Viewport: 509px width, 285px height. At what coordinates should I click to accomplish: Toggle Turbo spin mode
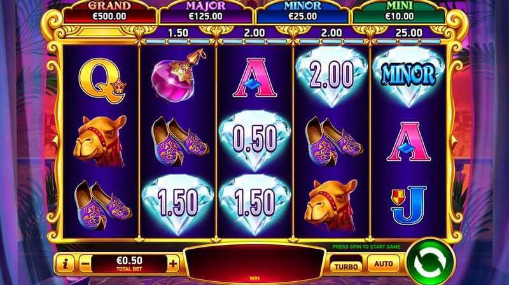coord(346,266)
